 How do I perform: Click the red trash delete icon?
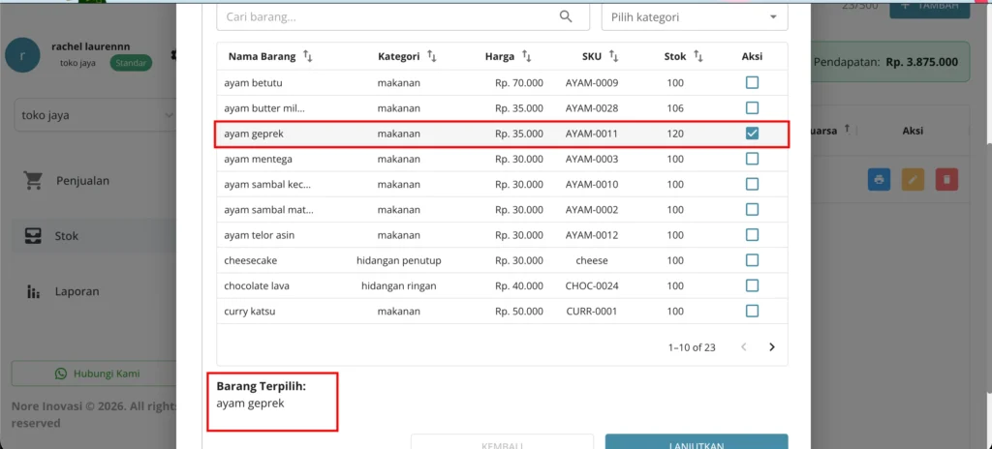[x=946, y=180]
